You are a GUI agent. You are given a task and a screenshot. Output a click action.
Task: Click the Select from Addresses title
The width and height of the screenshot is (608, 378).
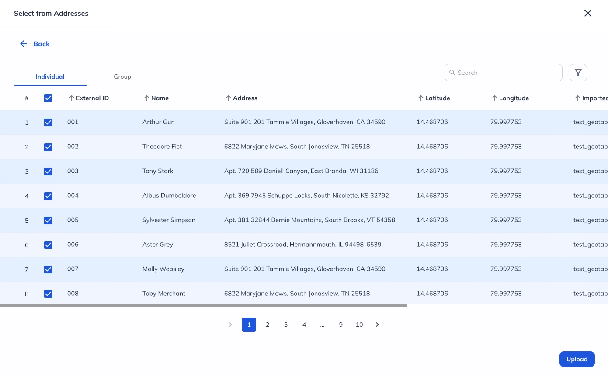[x=51, y=14]
